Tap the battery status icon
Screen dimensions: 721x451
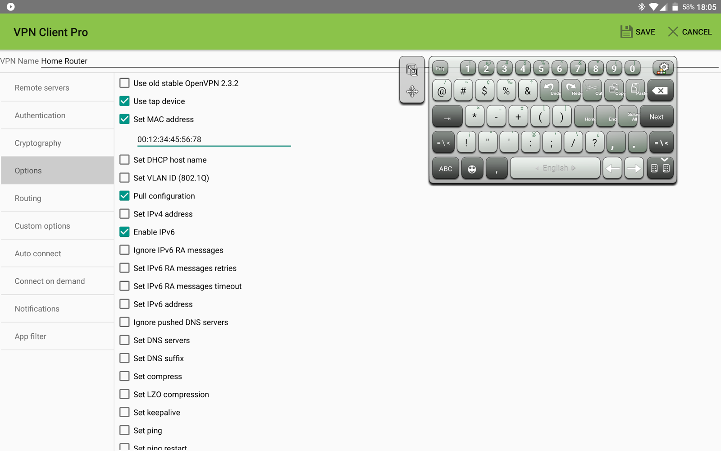675,7
